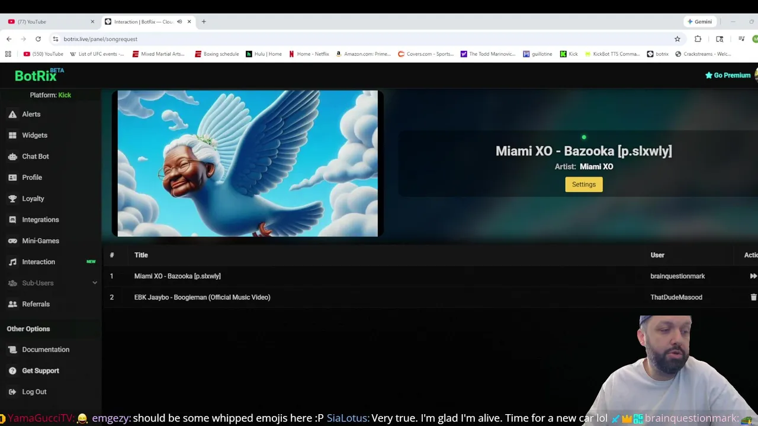Open the (550) YouTube bookmark
The height and width of the screenshot is (426, 758).
(43, 54)
